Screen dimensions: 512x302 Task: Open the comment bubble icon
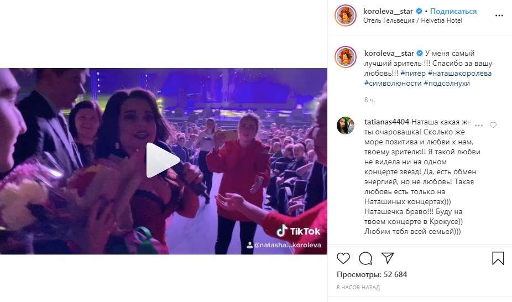coord(365,258)
